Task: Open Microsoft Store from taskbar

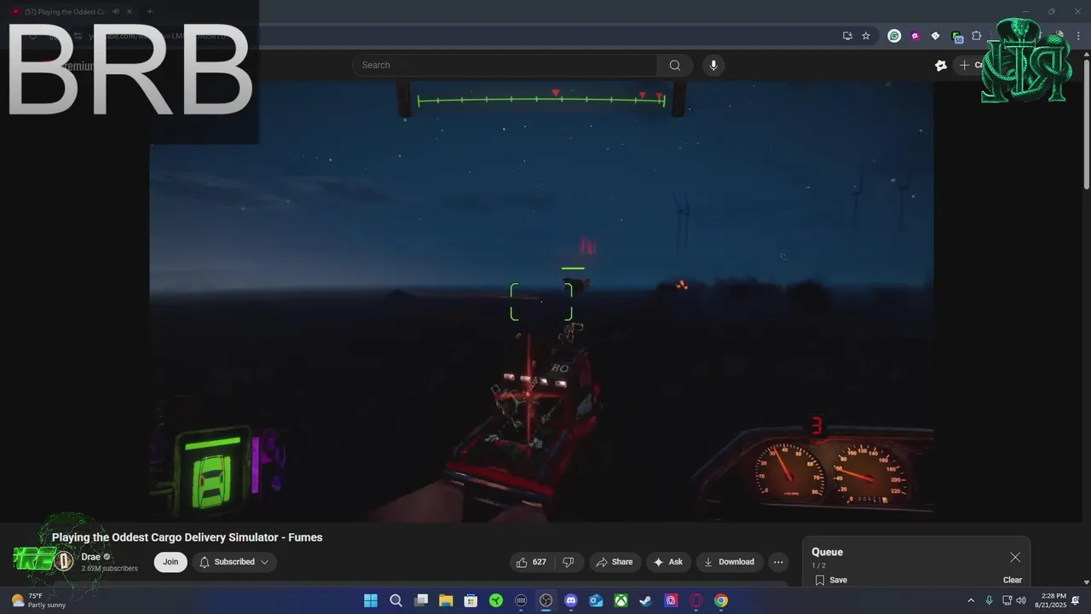Action: 470,600
